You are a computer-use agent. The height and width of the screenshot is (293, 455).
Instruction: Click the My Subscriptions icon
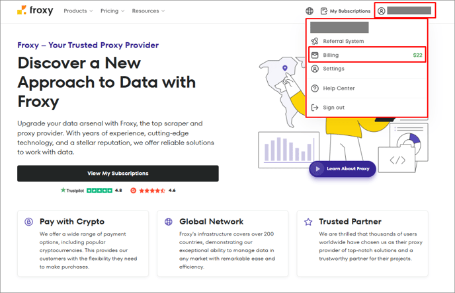324,11
